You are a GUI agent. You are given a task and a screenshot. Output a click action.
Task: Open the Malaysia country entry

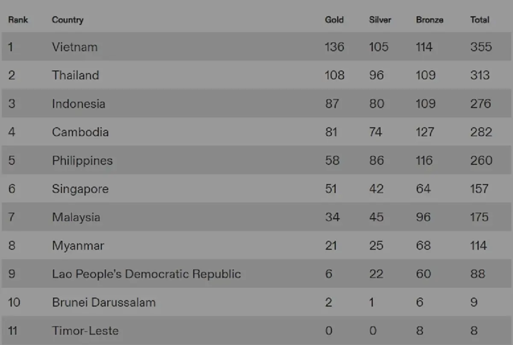[76, 217]
